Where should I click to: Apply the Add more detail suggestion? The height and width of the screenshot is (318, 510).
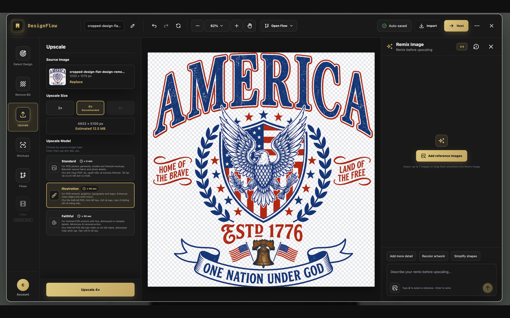401,256
